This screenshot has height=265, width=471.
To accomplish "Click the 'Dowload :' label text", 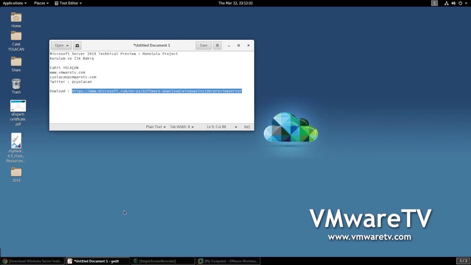I will pyautogui.click(x=60, y=91).
